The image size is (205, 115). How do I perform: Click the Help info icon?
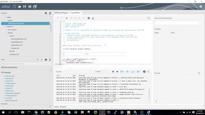coord(50,60)
